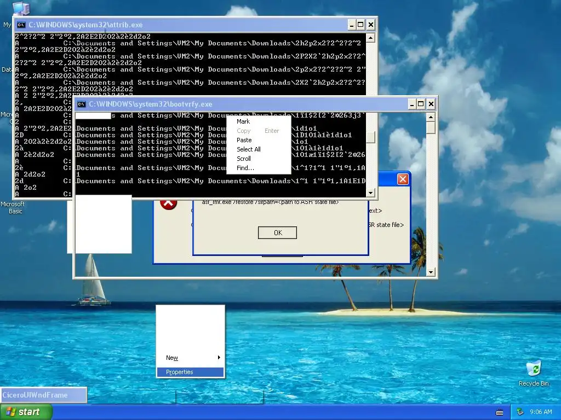Maximize the bootvrfy.exe window
Viewport: 561px width, 420px height.
tap(421, 104)
